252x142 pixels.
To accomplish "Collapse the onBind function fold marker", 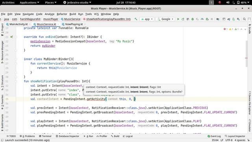I will pos(16,37).
